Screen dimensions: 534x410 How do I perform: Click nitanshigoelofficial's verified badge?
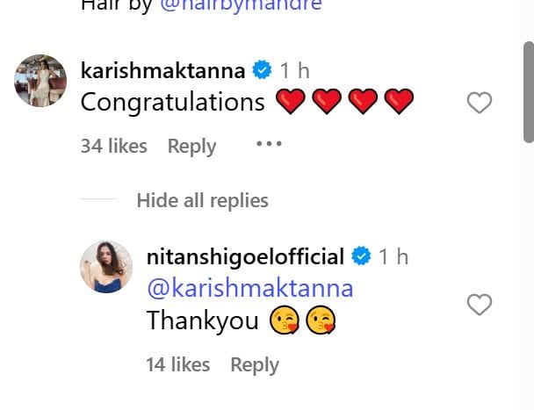tap(361, 255)
